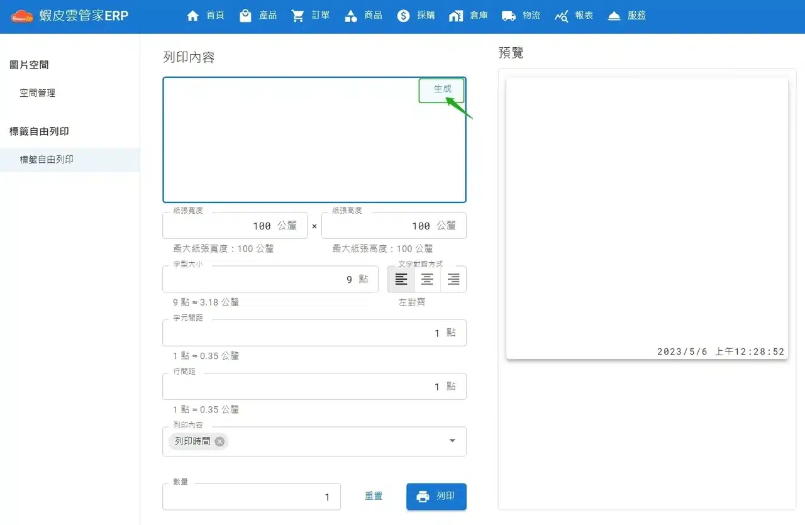Click the 列印 print button
The image size is (805, 525).
[x=436, y=497]
